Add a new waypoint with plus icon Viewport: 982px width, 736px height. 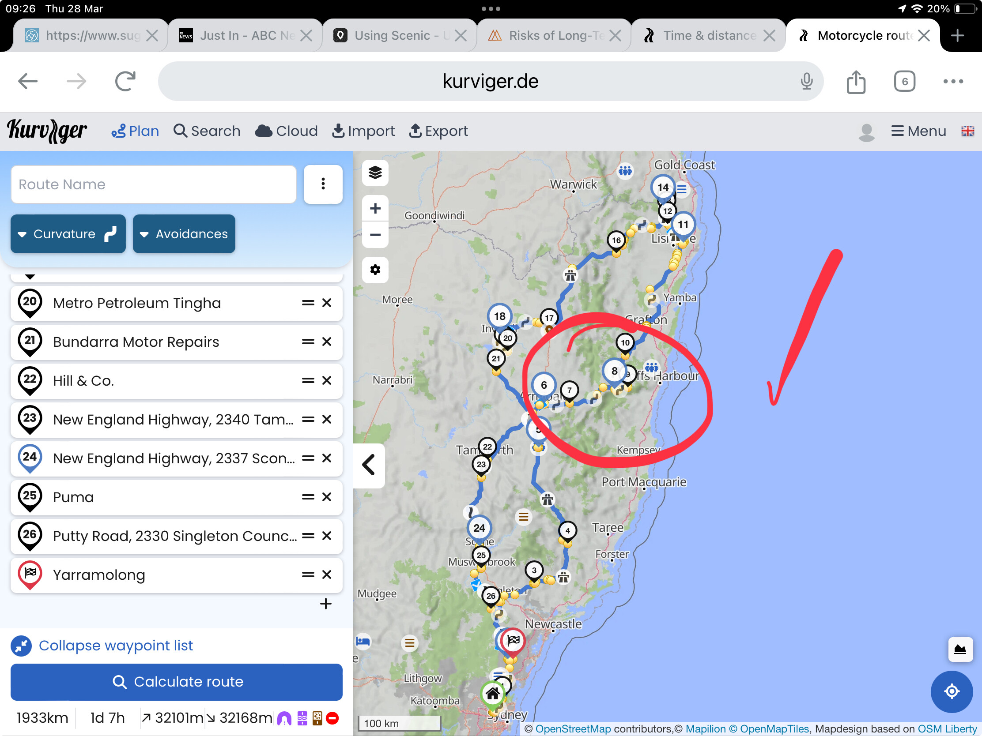[x=325, y=604]
